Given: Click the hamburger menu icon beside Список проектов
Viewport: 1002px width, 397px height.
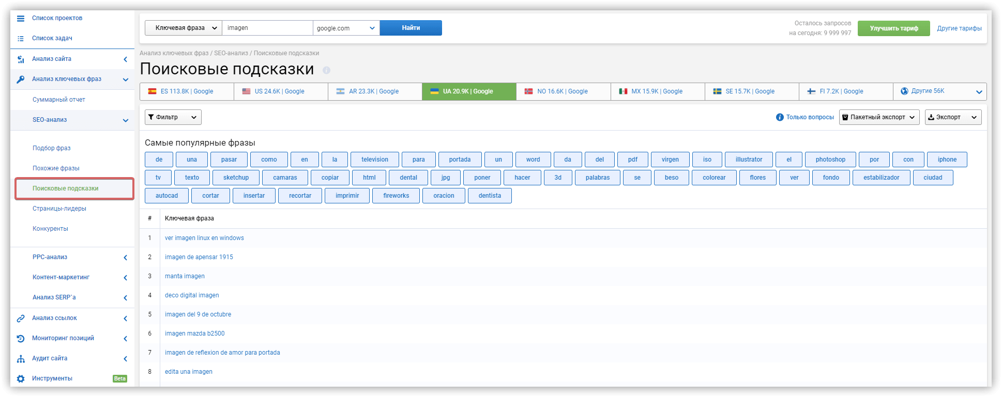Looking at the screenshot, I should pos(21,19).
